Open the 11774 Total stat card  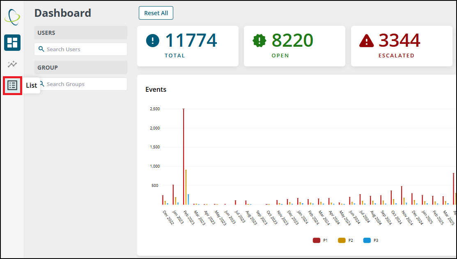point(188,46)
